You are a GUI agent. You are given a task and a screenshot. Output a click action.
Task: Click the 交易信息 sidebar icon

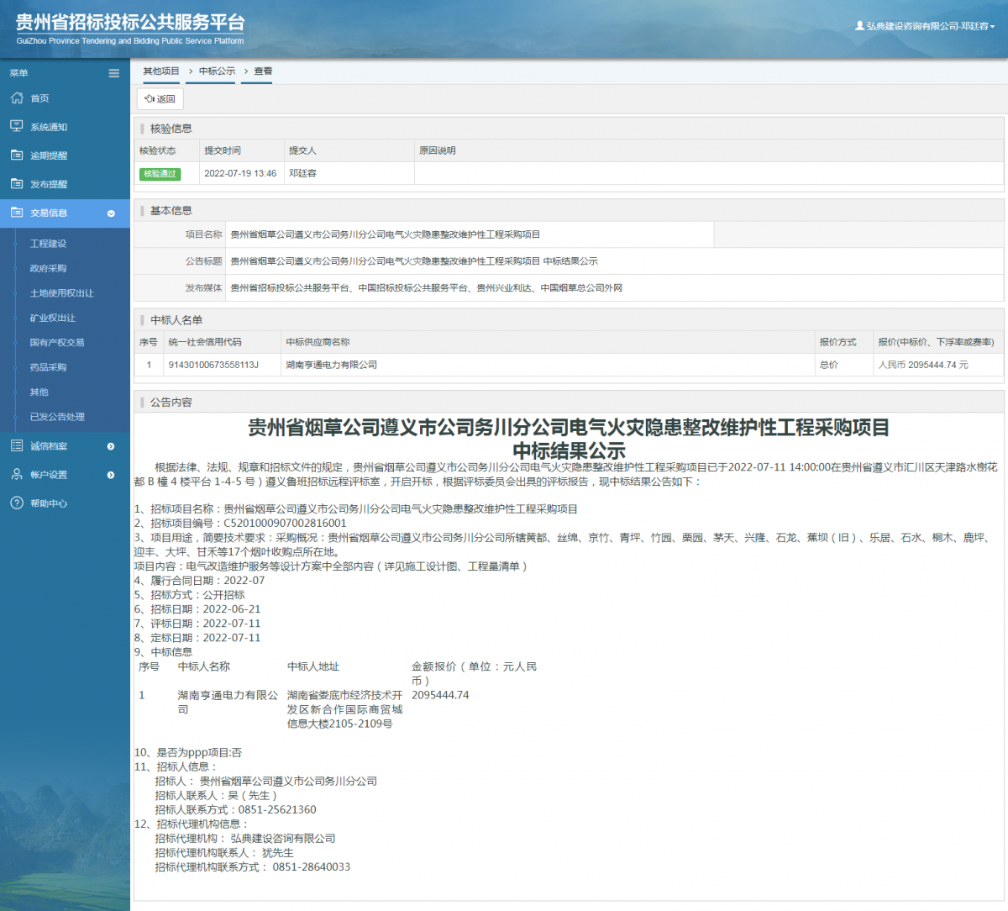[17, 213]
